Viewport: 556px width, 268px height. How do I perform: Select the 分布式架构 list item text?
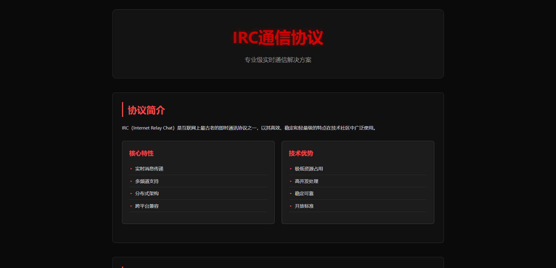147,194
